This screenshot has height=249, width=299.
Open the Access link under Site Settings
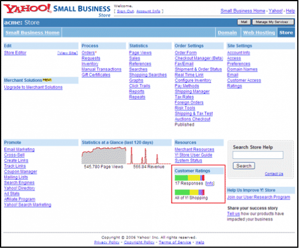point(234,59)
